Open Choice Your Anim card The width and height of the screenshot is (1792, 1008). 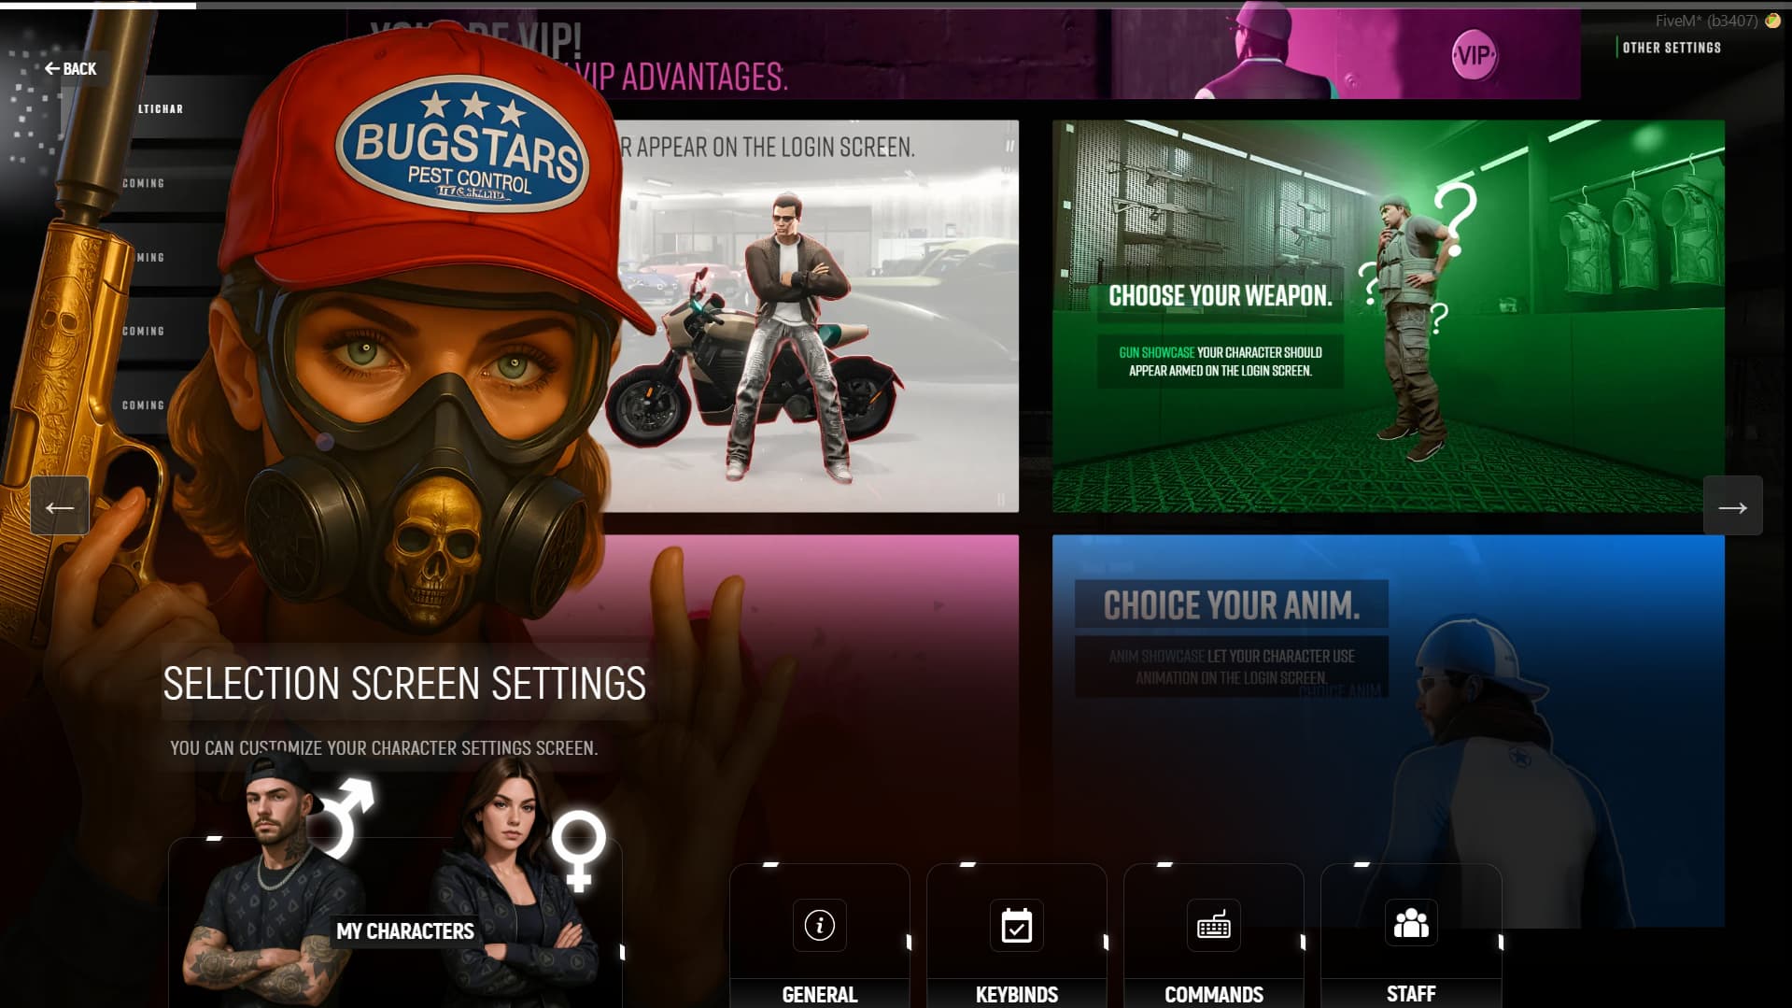tap(1388, 731)
